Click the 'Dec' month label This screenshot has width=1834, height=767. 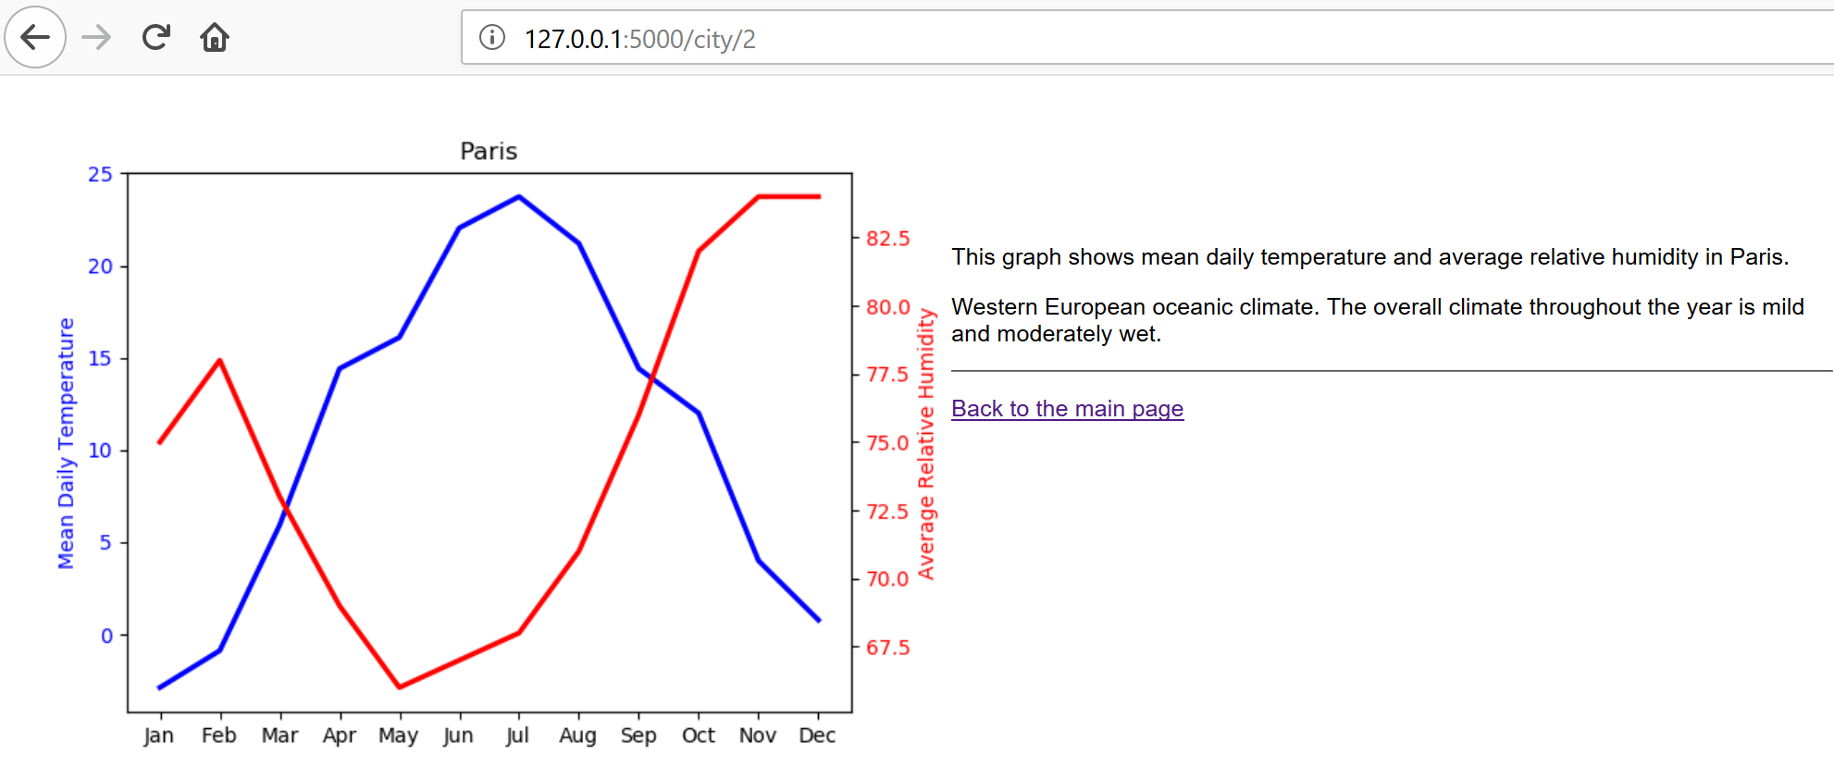pos(817,735)
